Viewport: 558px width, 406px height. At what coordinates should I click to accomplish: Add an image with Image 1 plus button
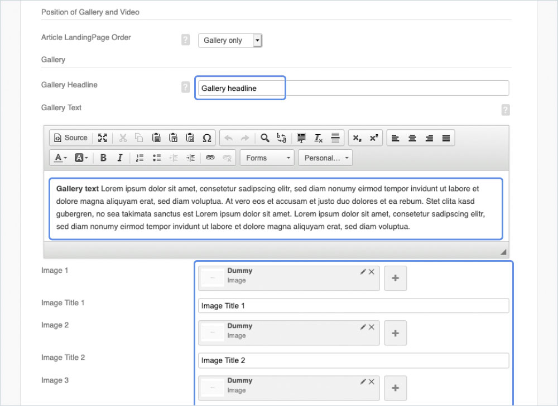(x=396, y=278)
